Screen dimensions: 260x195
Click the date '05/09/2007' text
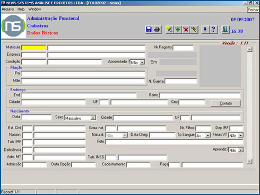pyautogui.click(x=242, y=20)
